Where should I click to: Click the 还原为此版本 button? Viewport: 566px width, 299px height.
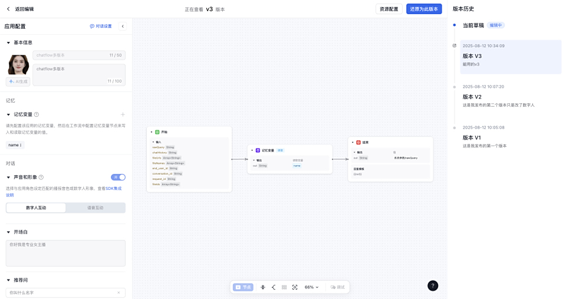pyautogui.click(x=424, y=9)
